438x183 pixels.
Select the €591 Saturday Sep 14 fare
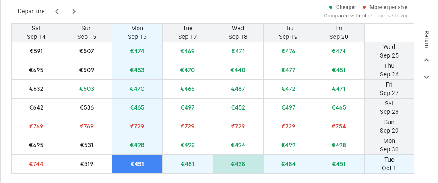click(x=36, y=51)
